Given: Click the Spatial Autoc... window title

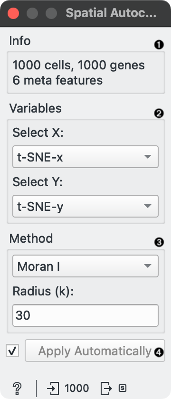Looking at the screenshot, I should (x=111, y=13).
